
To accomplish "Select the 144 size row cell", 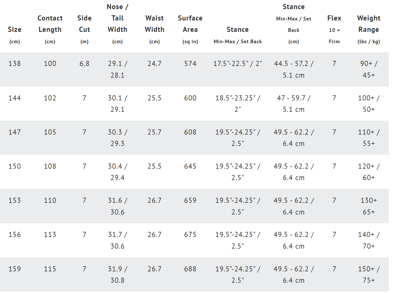I will tap(15, 98).
